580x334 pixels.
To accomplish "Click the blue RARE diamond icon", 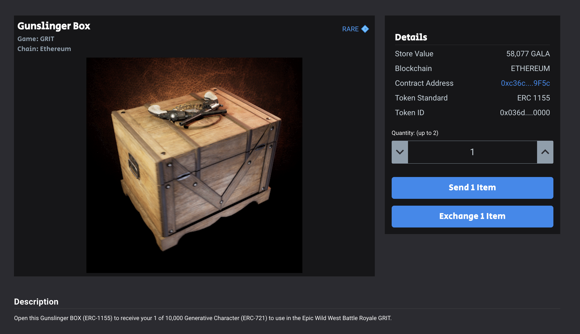I will pos(365,29).
